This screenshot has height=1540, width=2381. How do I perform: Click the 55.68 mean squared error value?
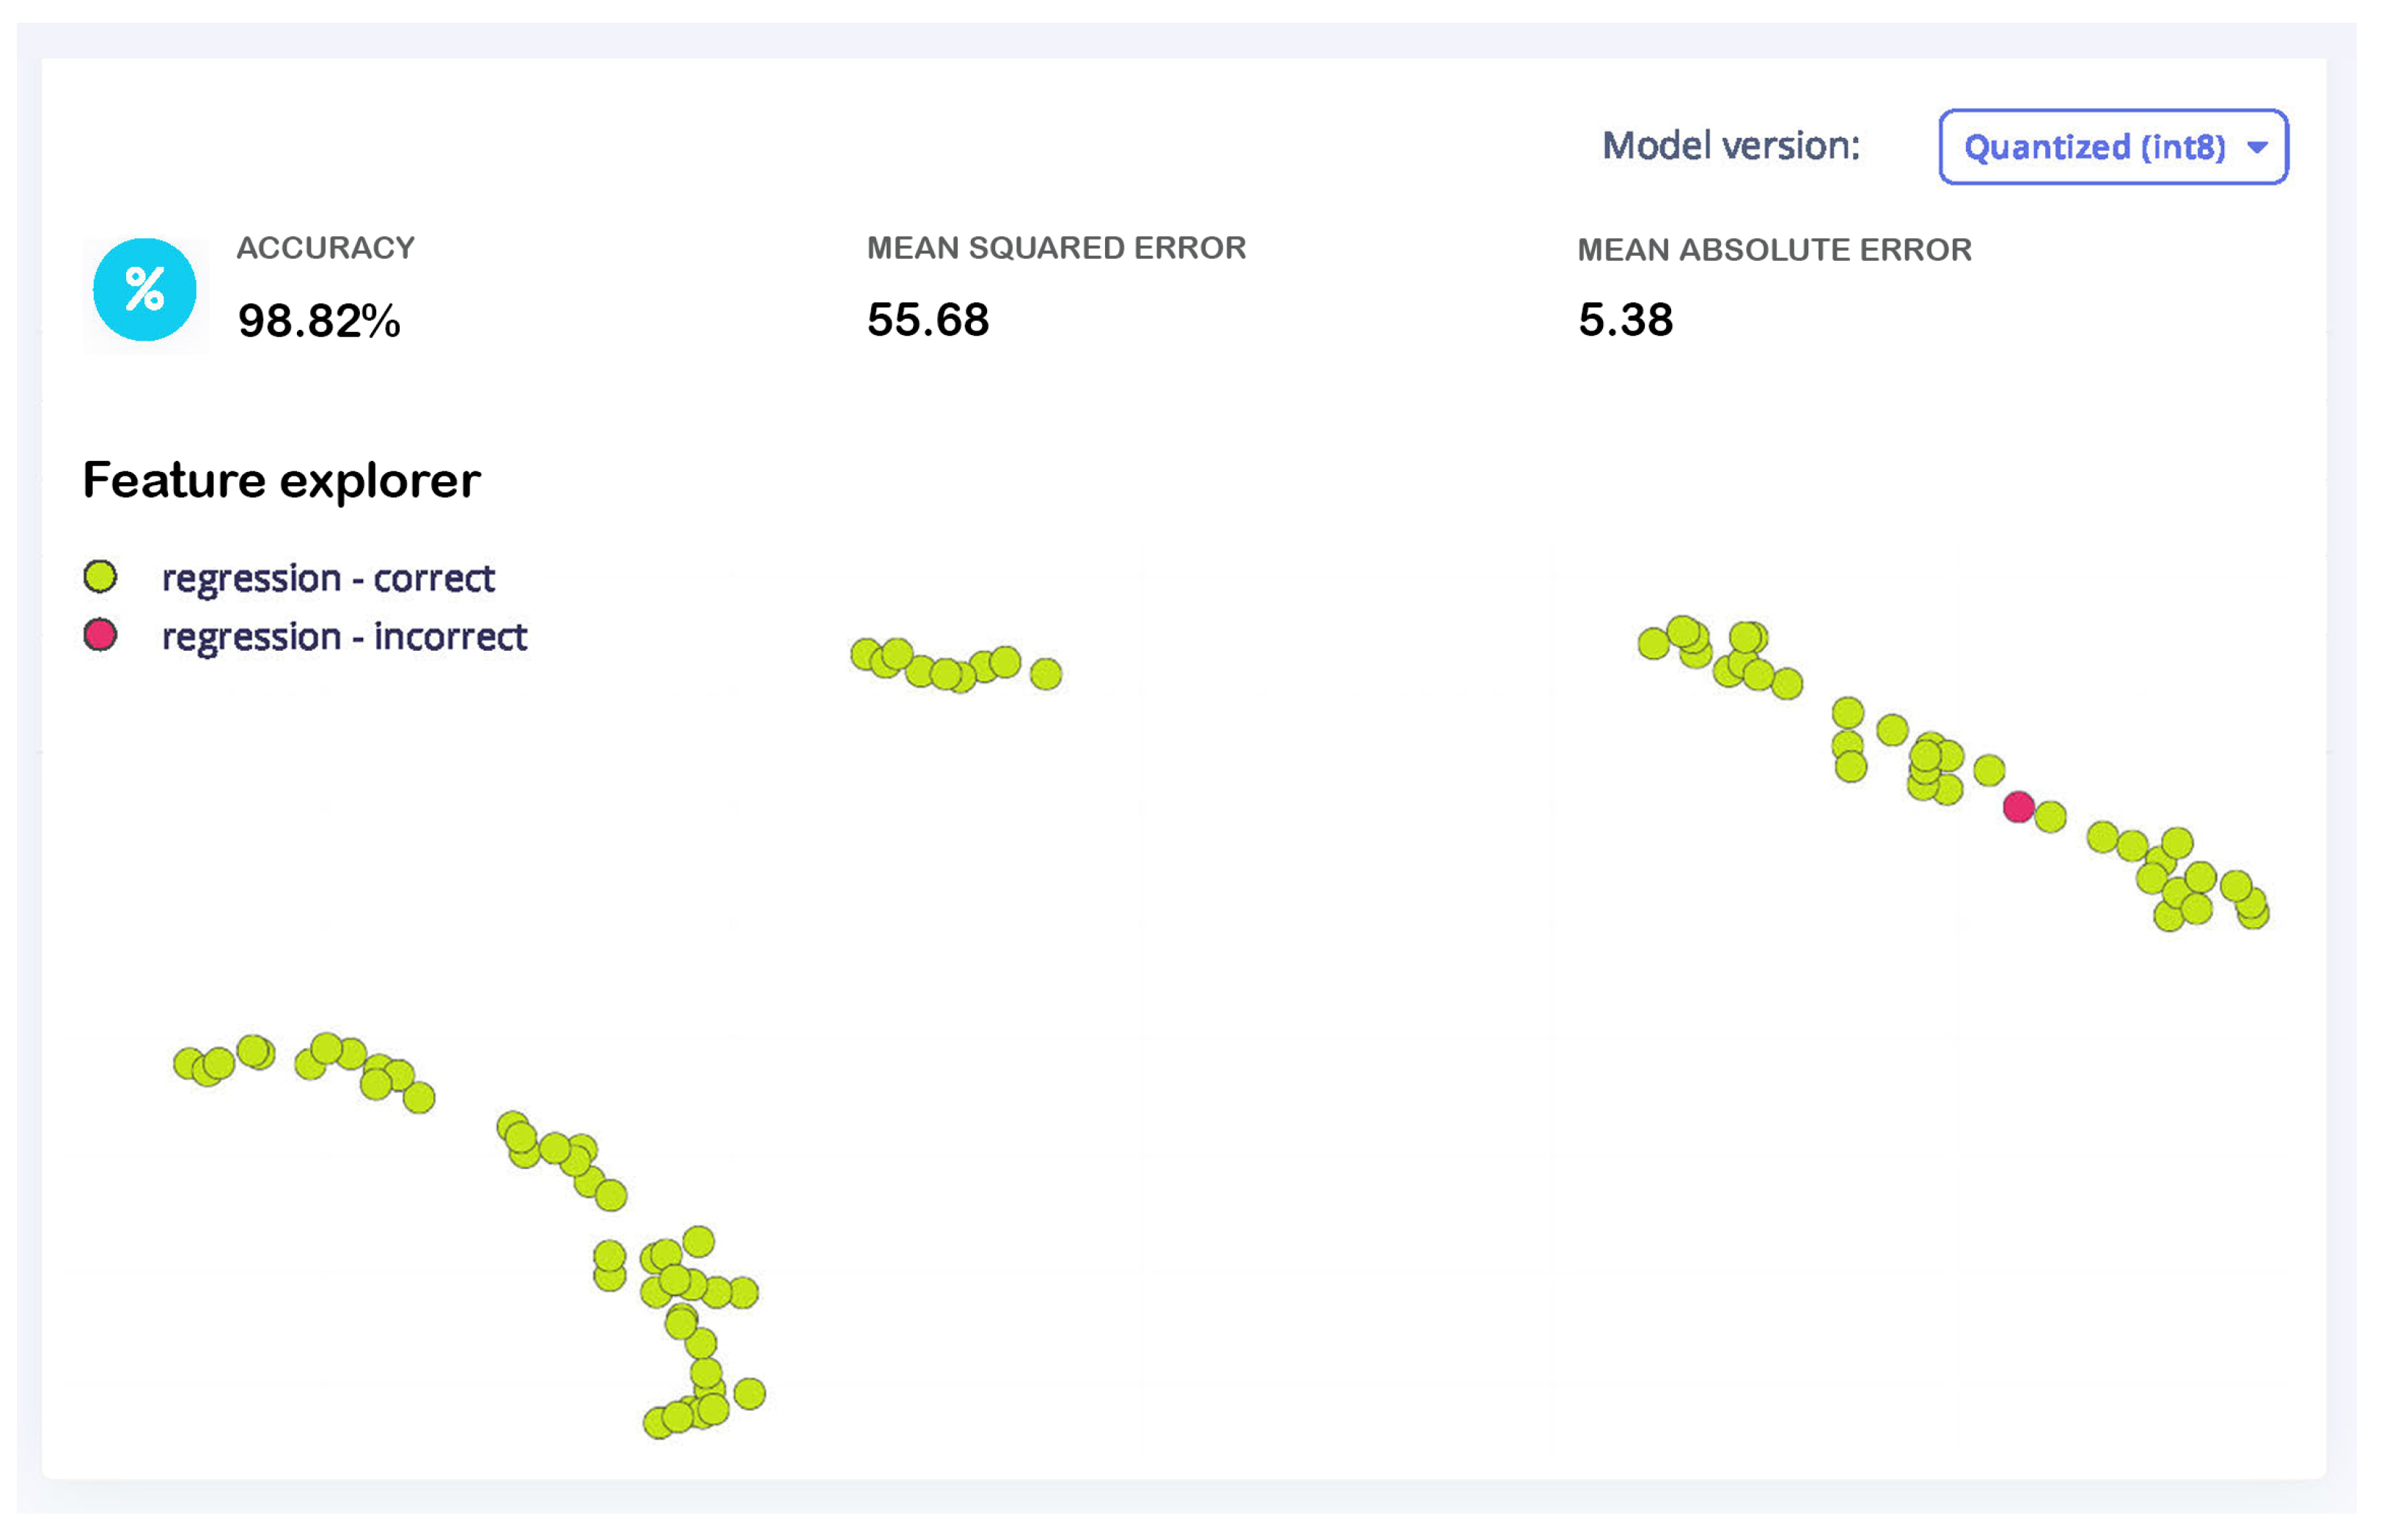(x=928, y=320)
